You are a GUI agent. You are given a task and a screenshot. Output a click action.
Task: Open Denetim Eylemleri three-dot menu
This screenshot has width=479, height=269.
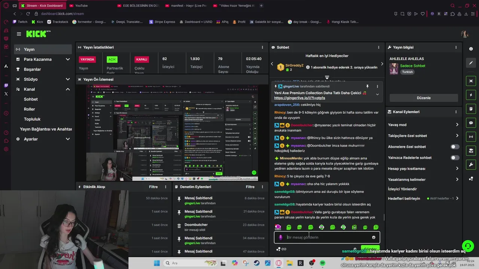coord(262,187)
